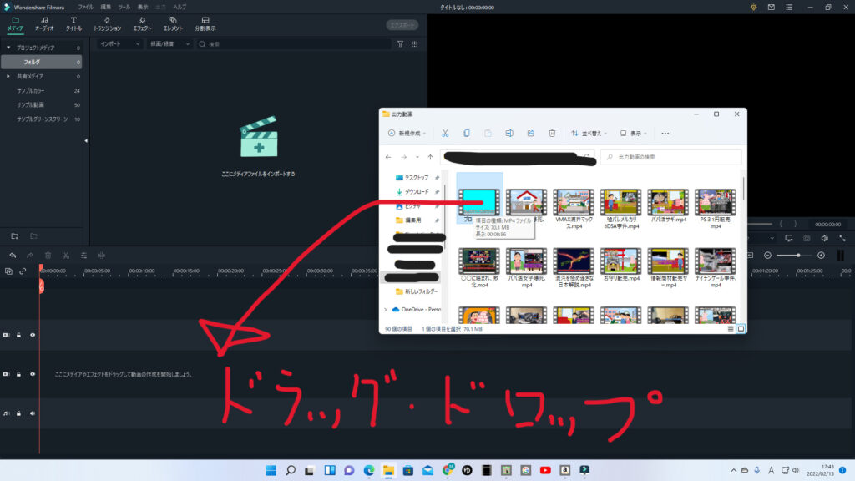This screenshot has height=481, width=855.
Task: Open the インポート dropdown
Action: click(119, 44)
